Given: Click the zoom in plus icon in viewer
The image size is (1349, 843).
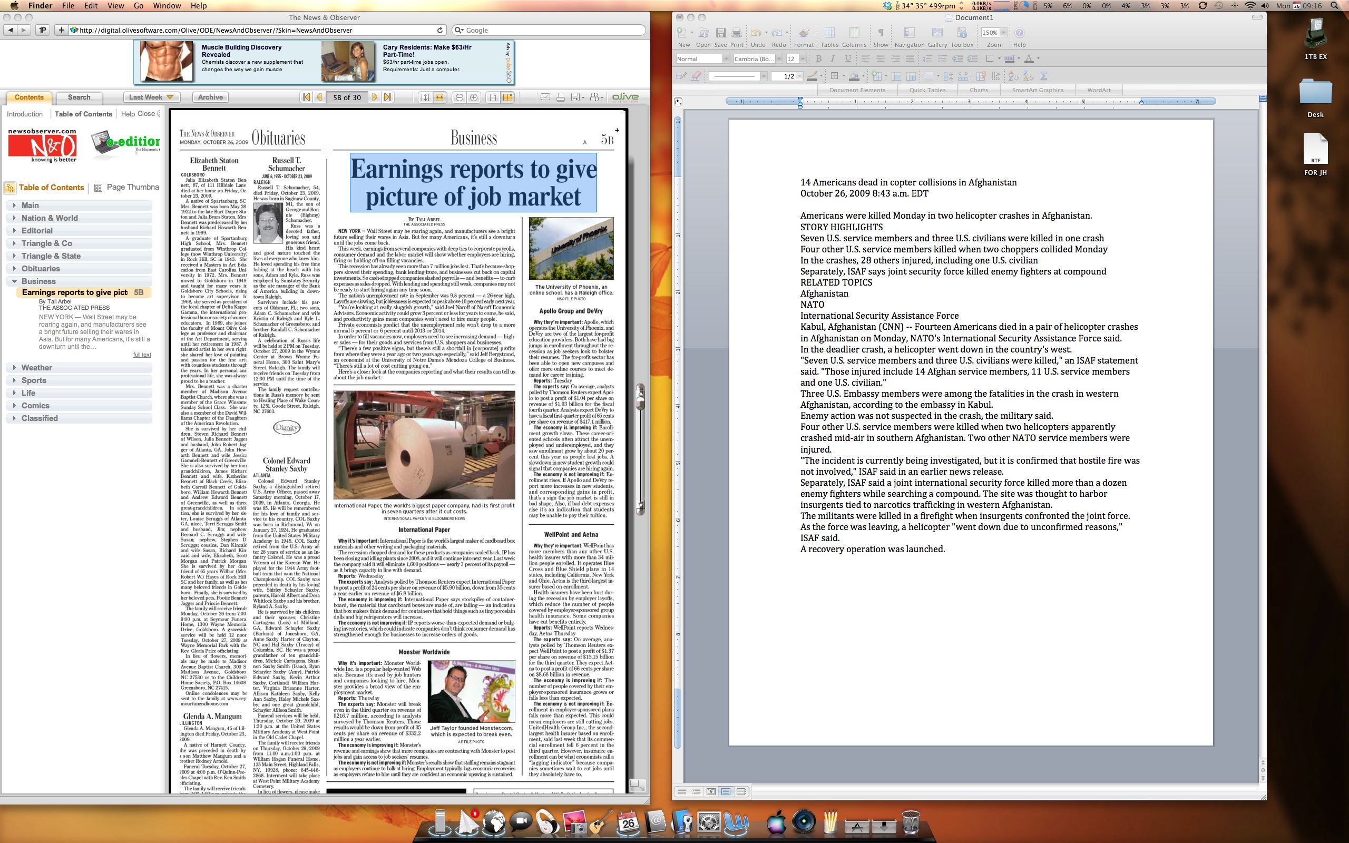Looking at the screenshot, I should (x=474, y=97).
